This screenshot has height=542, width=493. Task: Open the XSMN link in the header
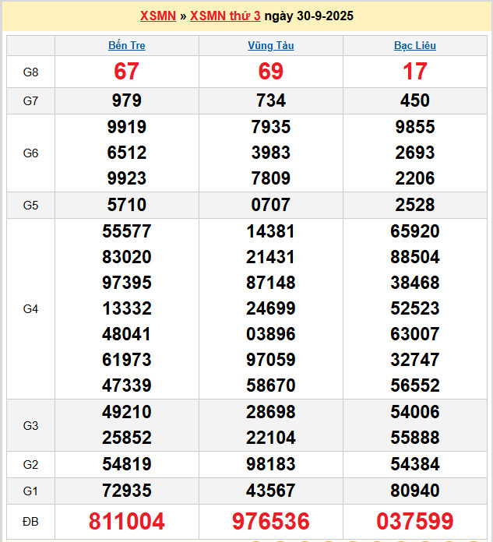coord(157,16)
